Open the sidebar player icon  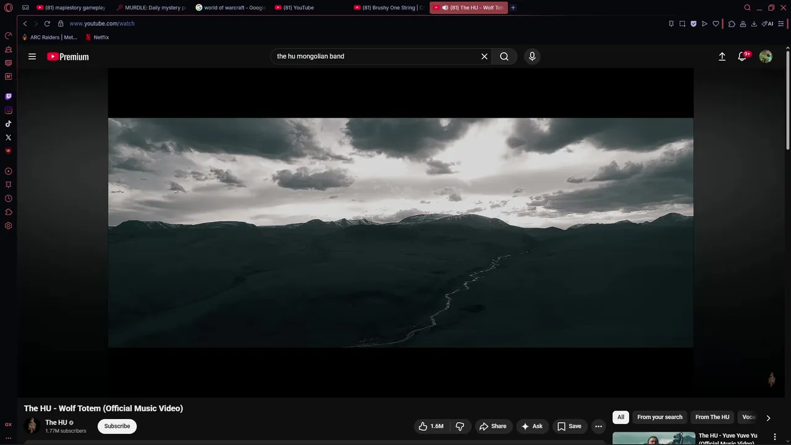click(x=8, y=171)
